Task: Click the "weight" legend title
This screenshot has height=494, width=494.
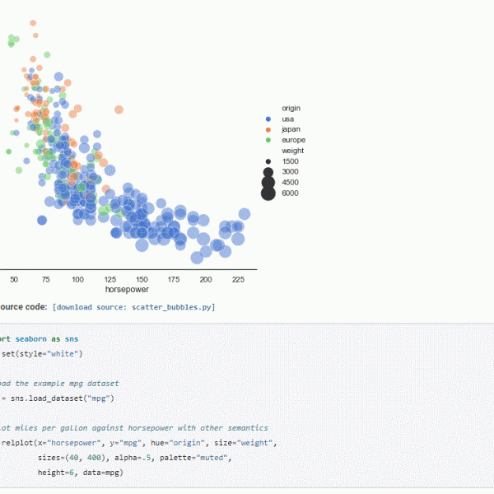Action: [292, 151]
